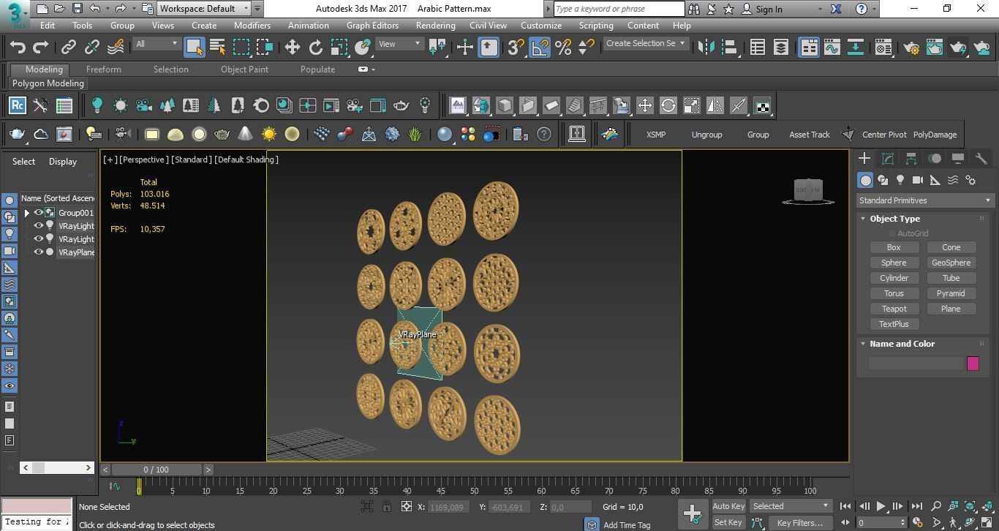The height and width of the screenshot is (531, 999).
Task: Click the scene explorer horizontal scrollbar
Action: [x=56, y=467]
